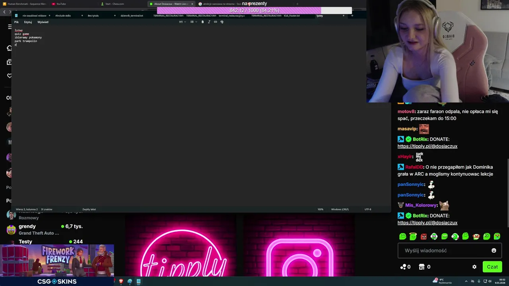Screen dimensions: 509x286
Task: Open the 100% zoom level in status bar
Action: pos(321,209)
